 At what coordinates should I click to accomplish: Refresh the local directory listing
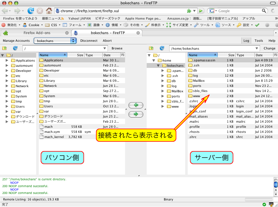[15, 48]
